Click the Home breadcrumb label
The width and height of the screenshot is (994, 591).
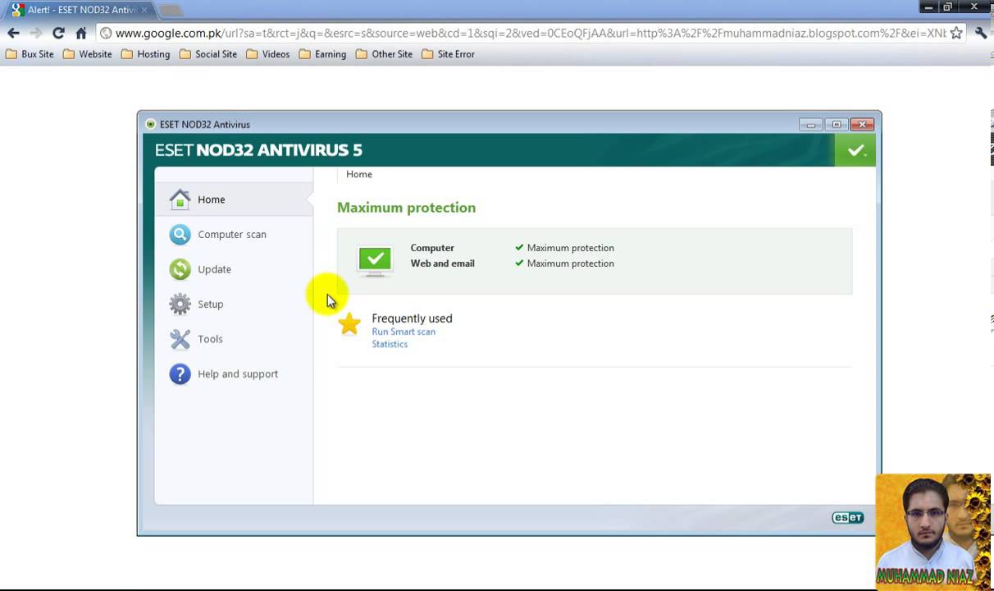[359, 174]
